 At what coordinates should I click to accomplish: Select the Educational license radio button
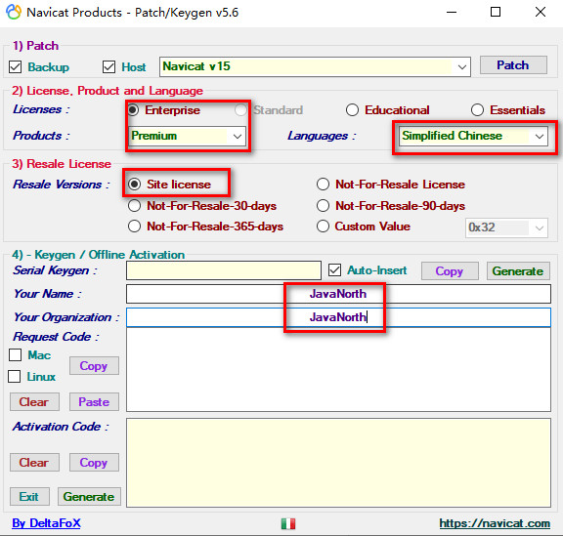[x=352, y=109]
